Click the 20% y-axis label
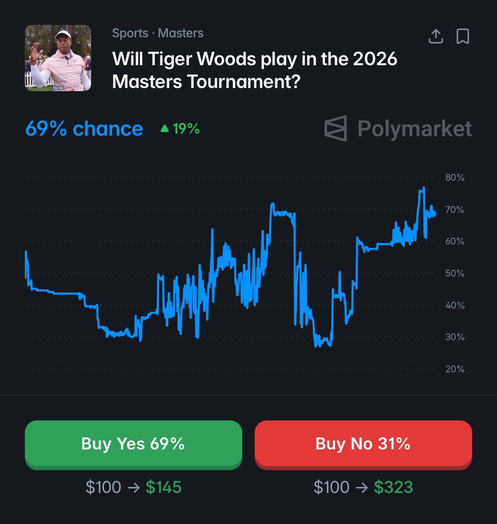497x524 pixels. coord(455,369)
